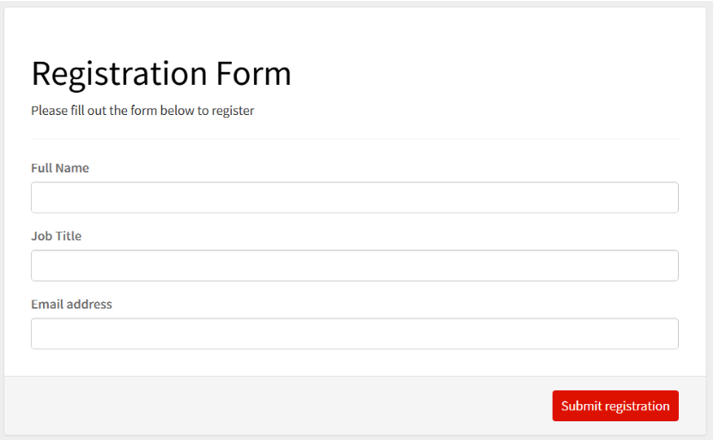The image size is (714, 441).
Task: Click the Full Name input field
Action: click(x=354, y=197)
